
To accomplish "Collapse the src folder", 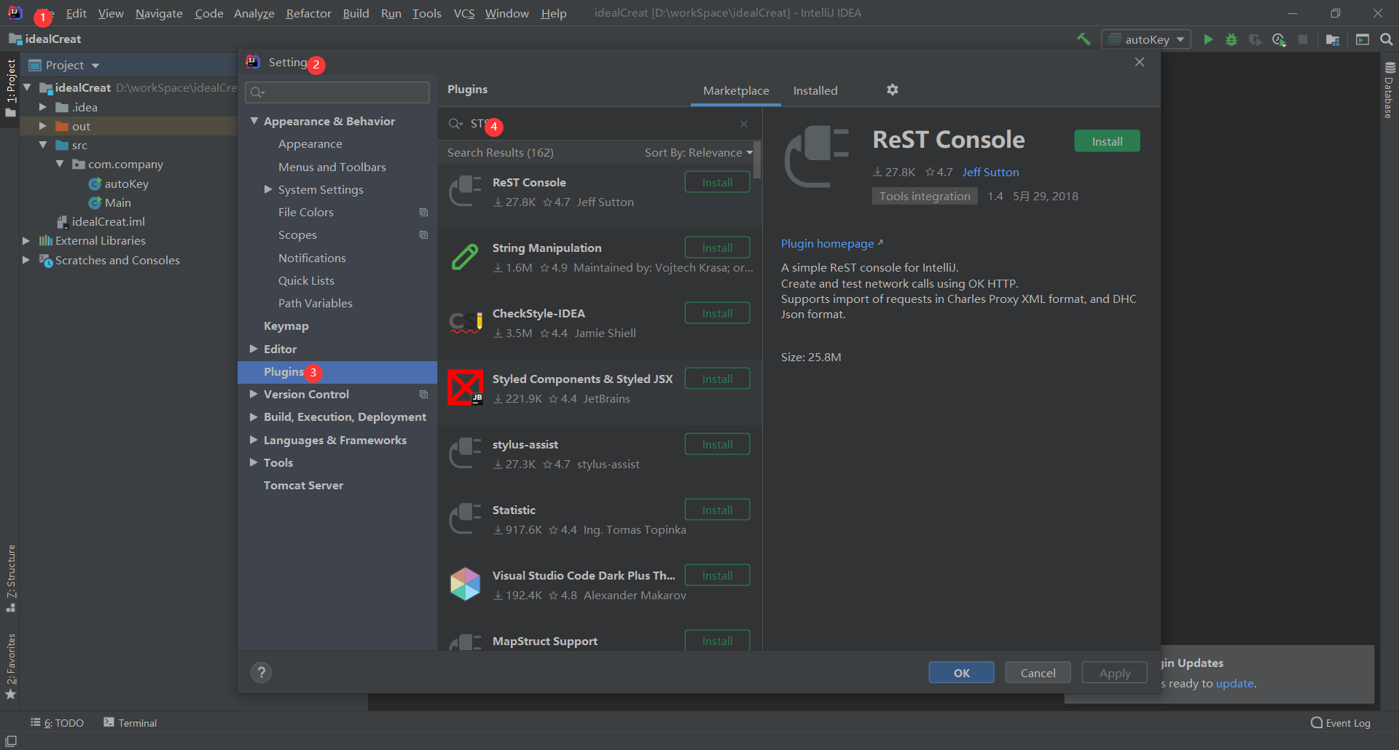I will (x=42, y=145).
